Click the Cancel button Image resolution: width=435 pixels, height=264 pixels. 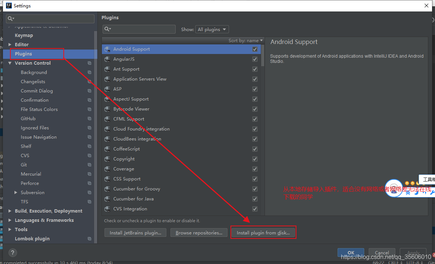382,253
